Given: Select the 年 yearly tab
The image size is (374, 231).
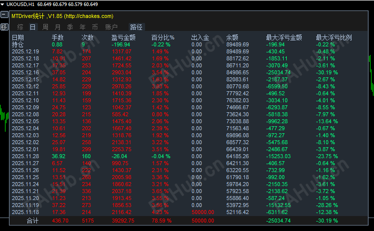Looking at the screenshot, I should [82, 27].
